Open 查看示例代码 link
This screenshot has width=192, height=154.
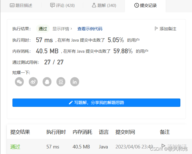[x=90, y=29]
